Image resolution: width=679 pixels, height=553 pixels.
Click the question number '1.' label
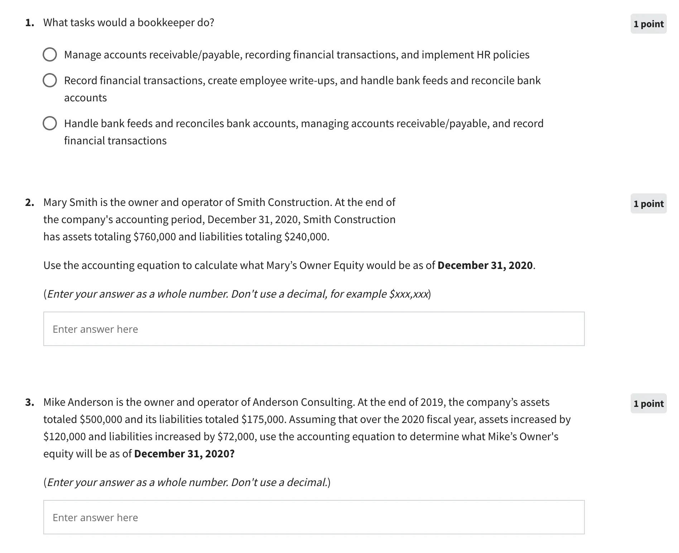click(30, 23)
